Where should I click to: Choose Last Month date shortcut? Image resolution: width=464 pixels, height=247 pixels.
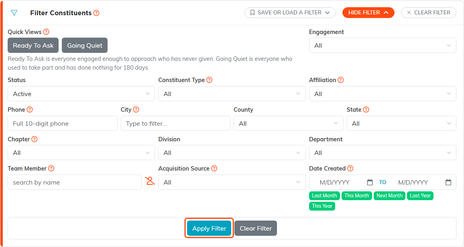324,196
